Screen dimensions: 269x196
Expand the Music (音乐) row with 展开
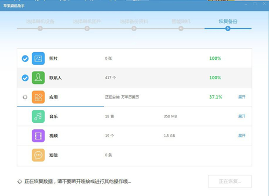(x=242, y=116)
